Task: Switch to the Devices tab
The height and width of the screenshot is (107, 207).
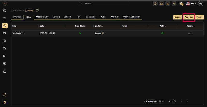Action: click(x=56, y=17)
